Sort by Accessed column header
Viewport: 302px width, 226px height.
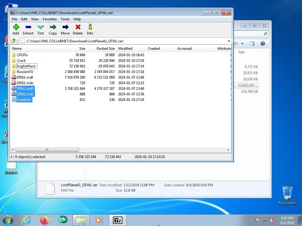tap(190, 49)
